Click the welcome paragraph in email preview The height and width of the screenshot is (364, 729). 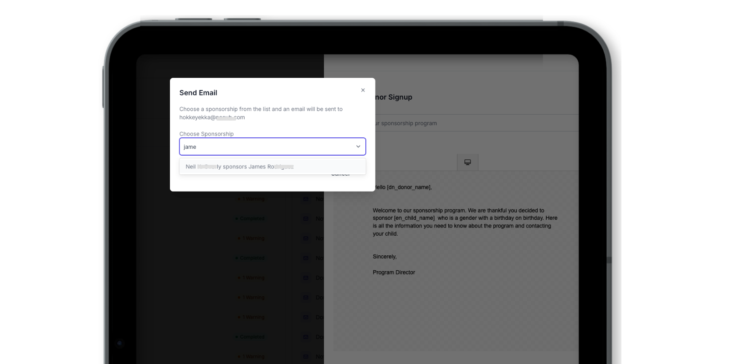tap(465, 222)
